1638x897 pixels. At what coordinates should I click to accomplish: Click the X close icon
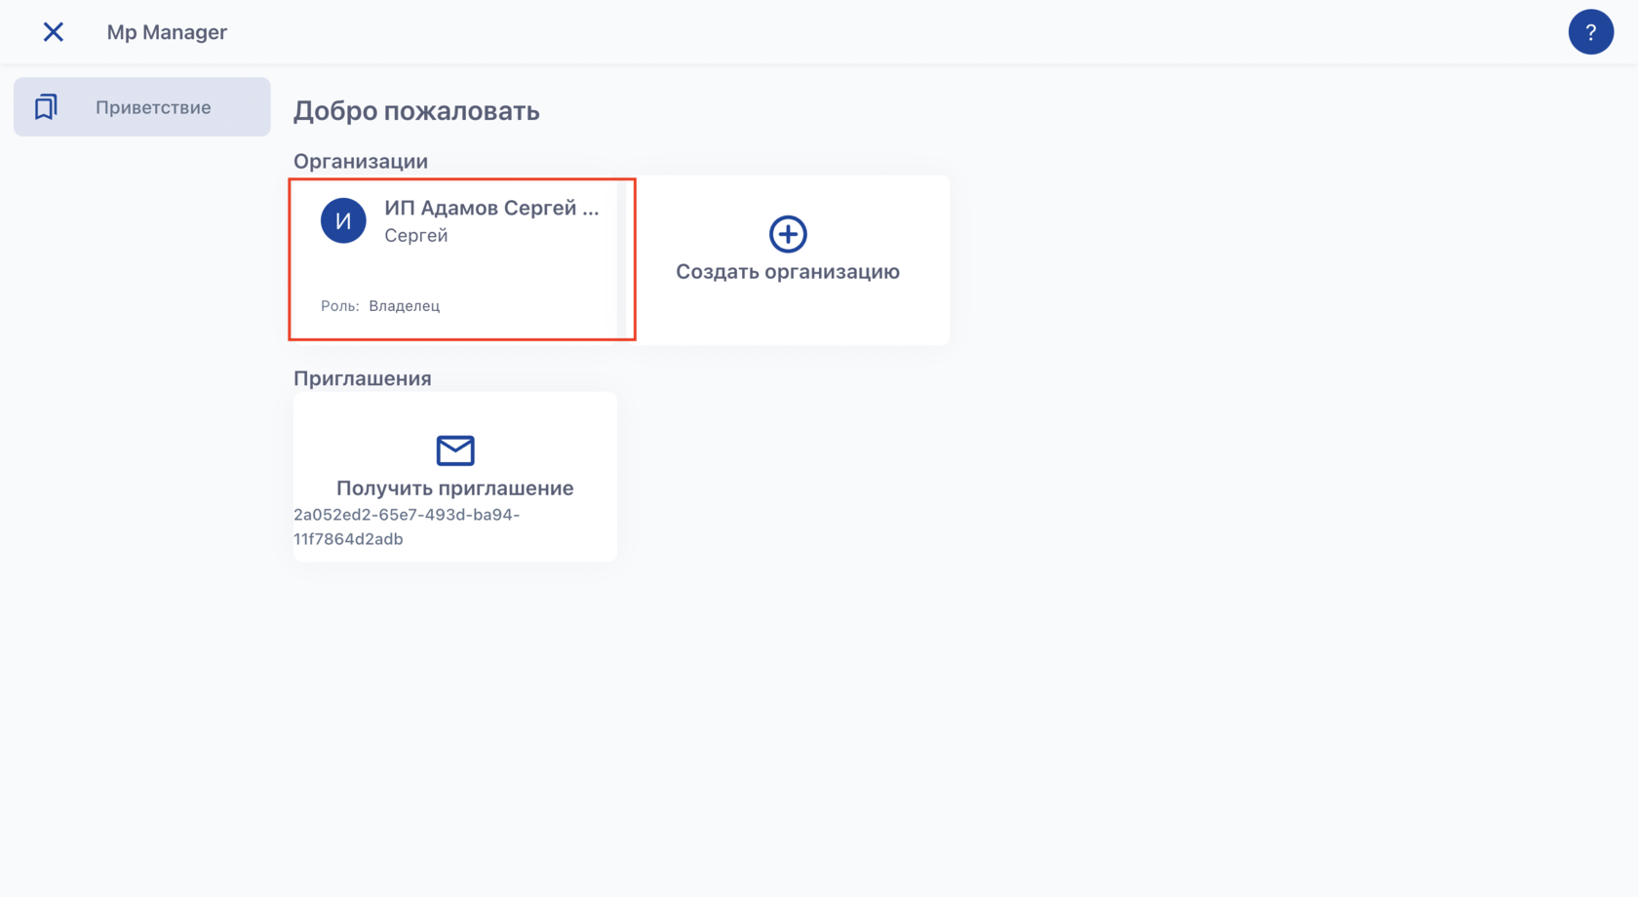pos(54,32)
